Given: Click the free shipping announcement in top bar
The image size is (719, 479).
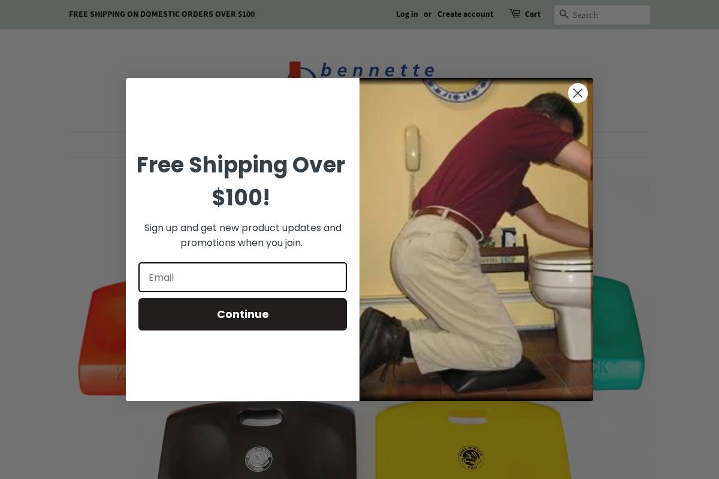Looking at the screenshot, I should pyautogui.click(x=162, y=14).
